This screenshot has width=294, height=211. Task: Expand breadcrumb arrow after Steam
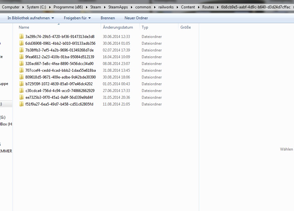click(105, 7)
